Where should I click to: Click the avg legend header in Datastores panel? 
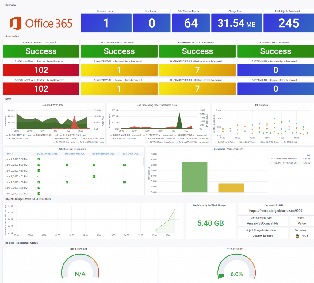tap(308, 155)
